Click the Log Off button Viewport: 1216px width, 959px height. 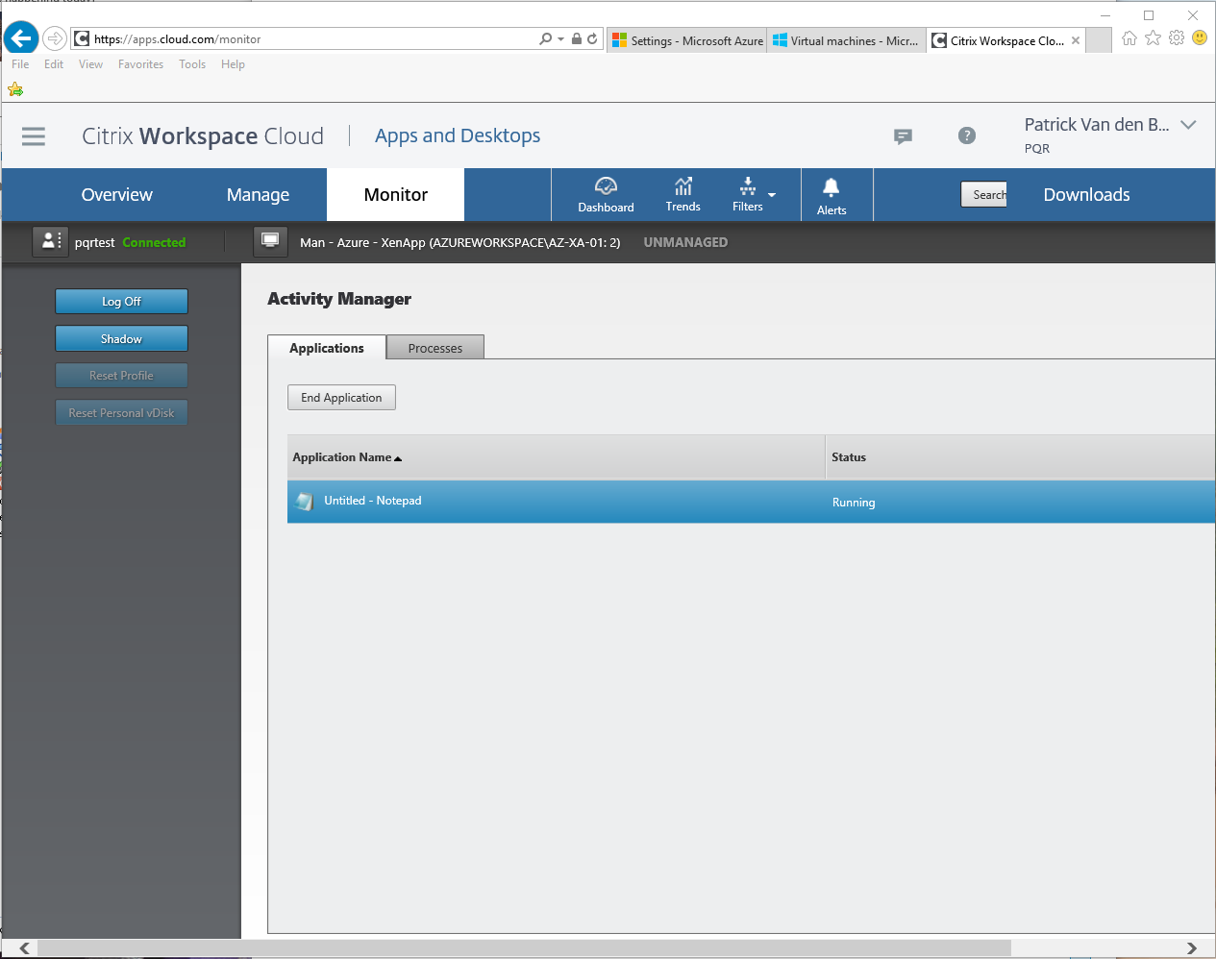click(x=121, y=302)
